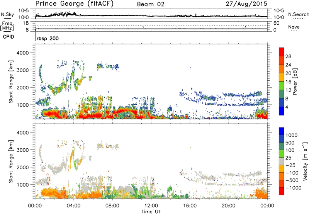Click the '20' power colorbar label
This screenshot has height=214, width=309.
click(x=288, y=73)
